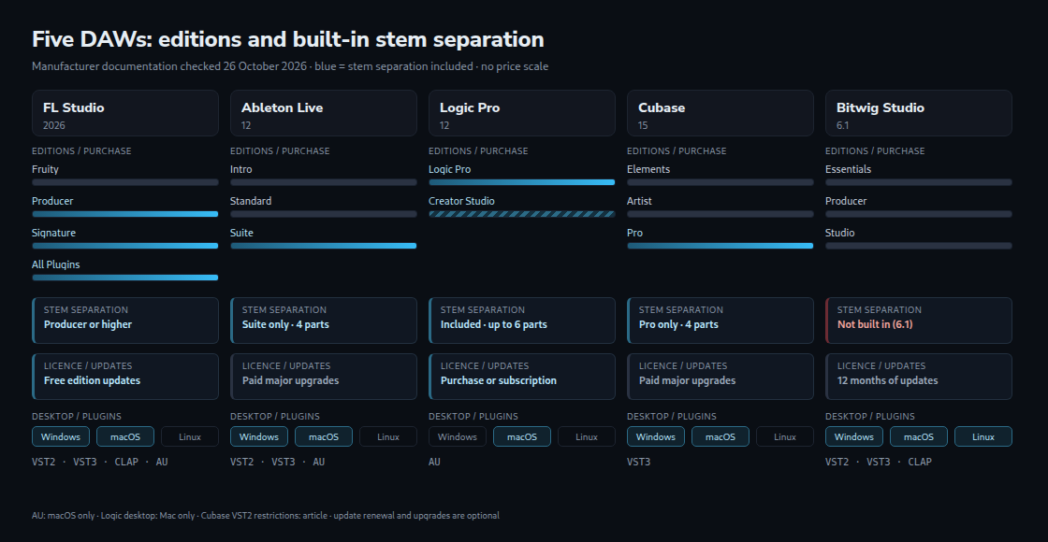The width and height of the screenshot is (1048, 542).
Task: Click the Linux chip under Logic Pro
Action: coord(587,436)
